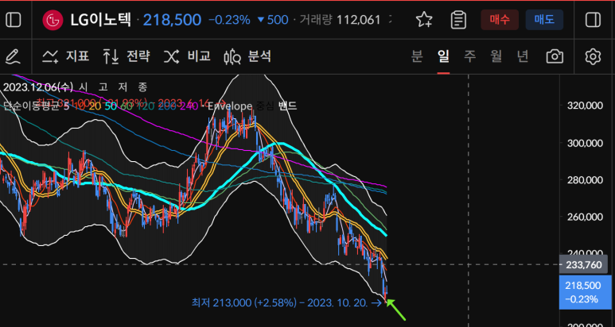Click the LG이노텍 stock name
This screenshot has width=615, height=327.
click(x=100, y=20)
